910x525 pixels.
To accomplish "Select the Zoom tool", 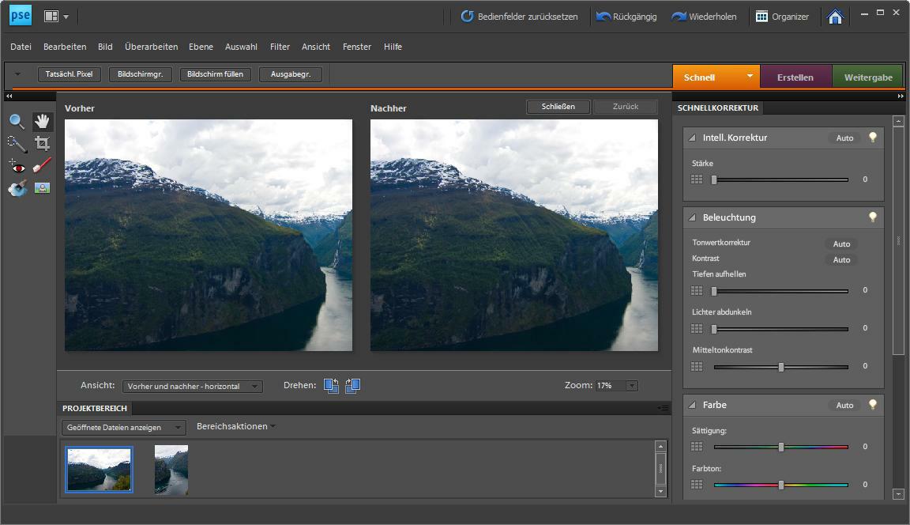I will click(x=16, y=121).
